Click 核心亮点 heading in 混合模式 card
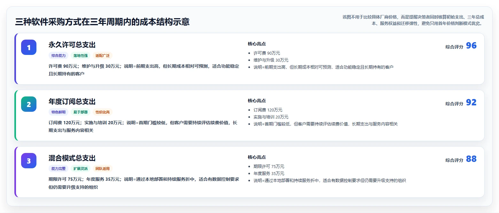Viewport: 499px width, 213px height. click(x=257, y=157)
